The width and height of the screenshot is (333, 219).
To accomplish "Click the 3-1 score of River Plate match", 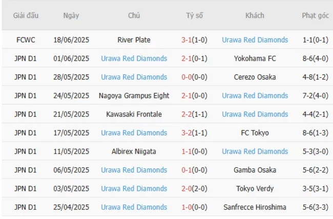I will tap(187, 40).
